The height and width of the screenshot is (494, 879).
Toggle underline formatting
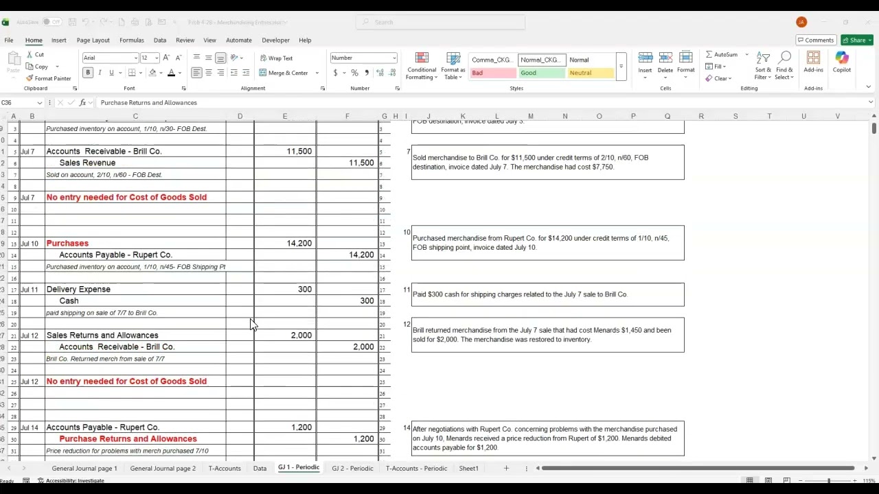(x=111, y=73)
